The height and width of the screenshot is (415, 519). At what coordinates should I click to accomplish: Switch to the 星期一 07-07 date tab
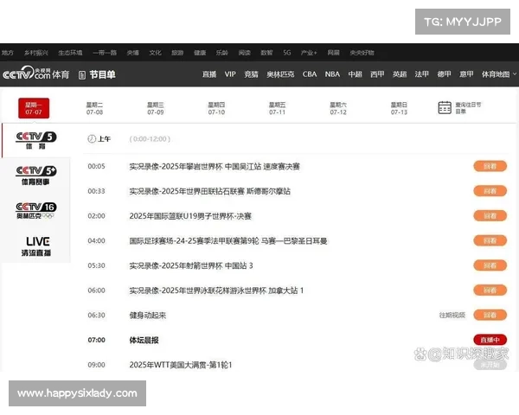(34, 108)
